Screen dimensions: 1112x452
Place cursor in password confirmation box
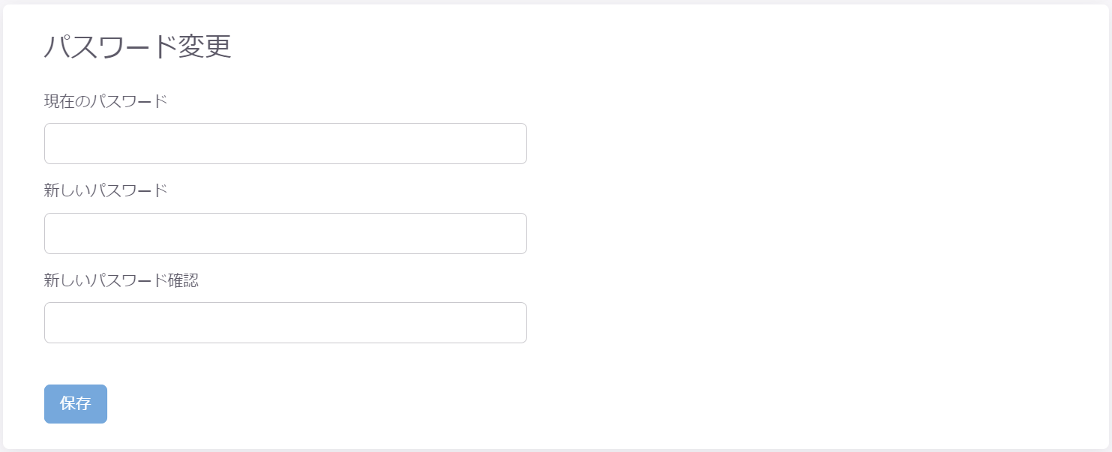(285, 322)
